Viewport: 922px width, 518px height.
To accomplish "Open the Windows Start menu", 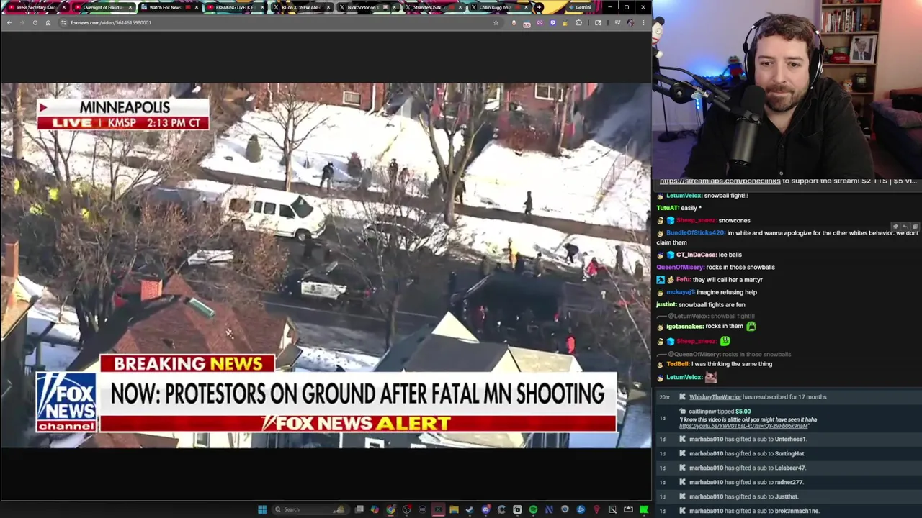I will [262, 509].
